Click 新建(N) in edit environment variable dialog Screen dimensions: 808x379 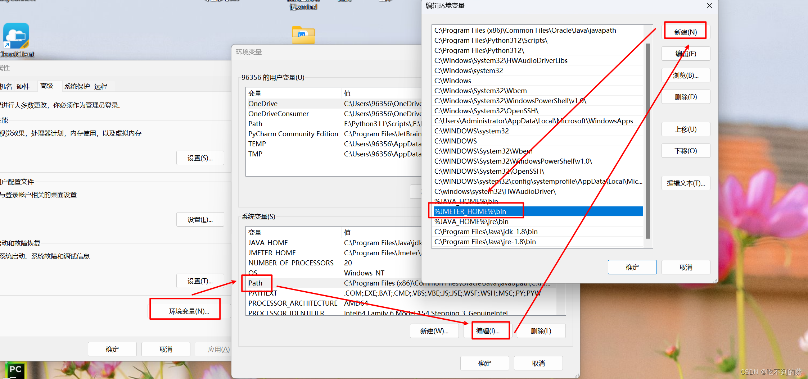pos(686,32)
